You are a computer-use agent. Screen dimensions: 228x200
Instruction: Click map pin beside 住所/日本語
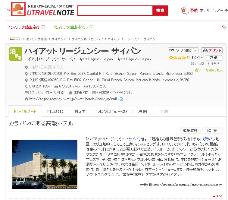[26, 68]
